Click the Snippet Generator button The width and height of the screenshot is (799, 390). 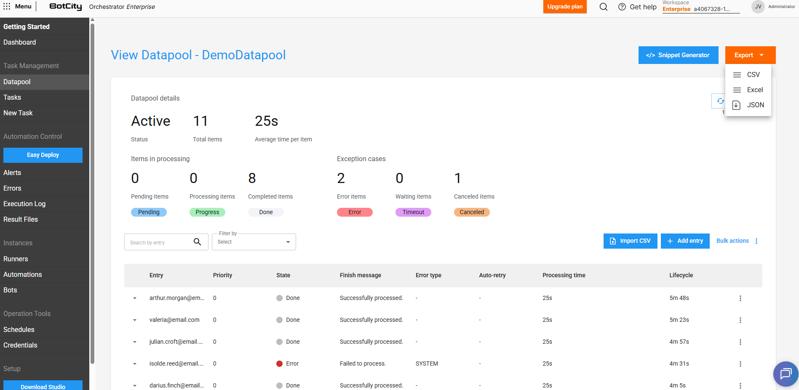click(678, 55)
